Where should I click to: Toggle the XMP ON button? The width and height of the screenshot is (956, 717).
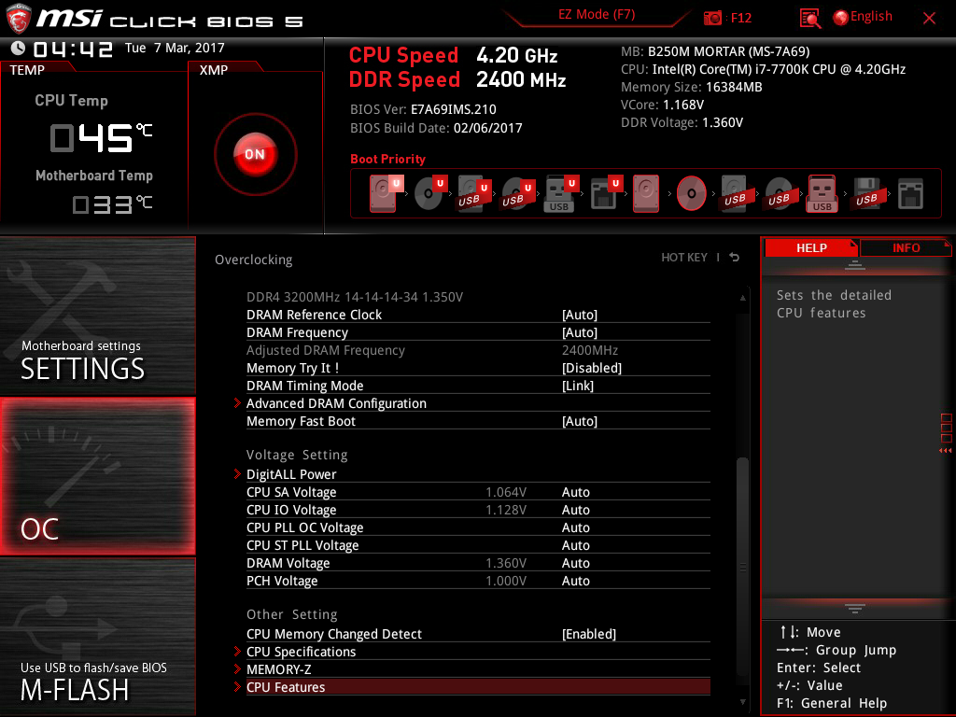click(x=255, y=154)
